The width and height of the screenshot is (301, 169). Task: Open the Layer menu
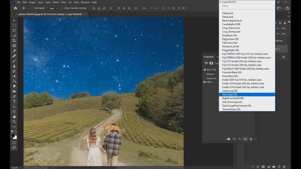40,2
